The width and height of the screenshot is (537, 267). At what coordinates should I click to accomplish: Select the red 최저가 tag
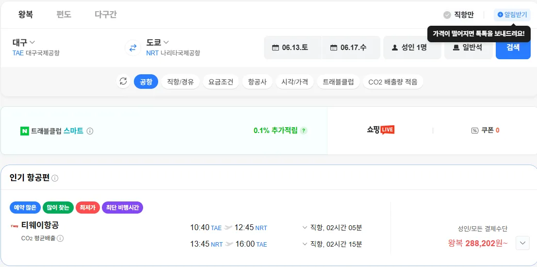(87, 208)
